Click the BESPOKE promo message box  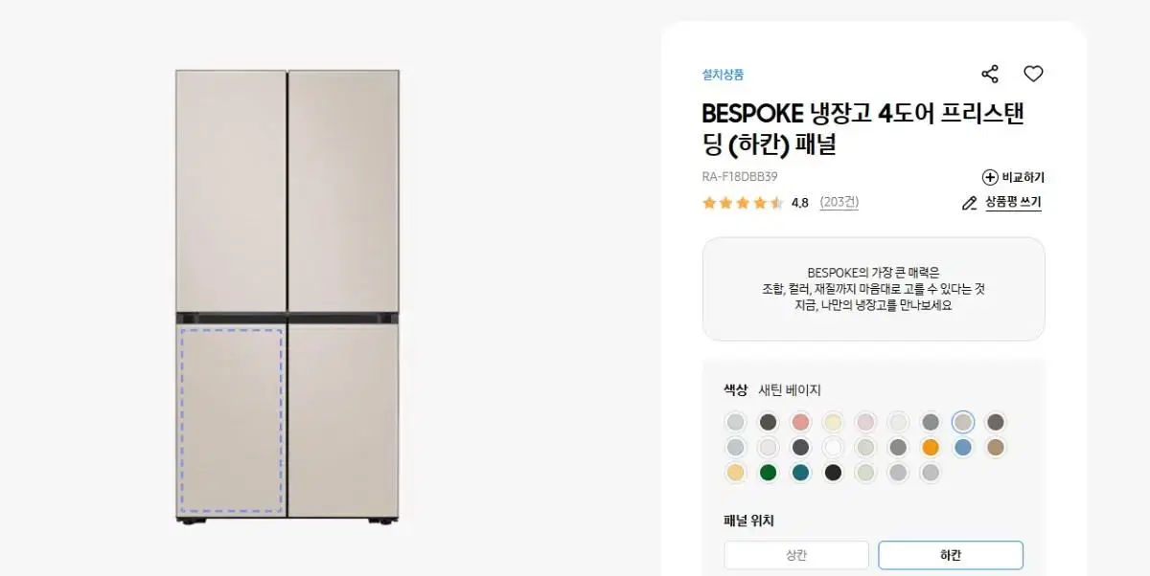click(x=873, y=289)
